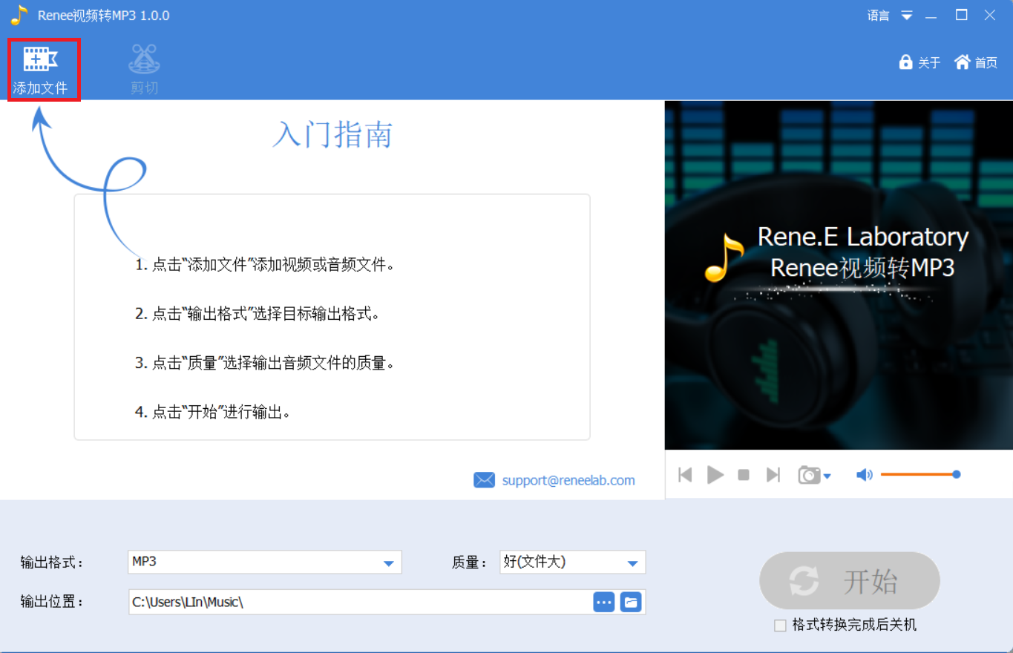Expand the 输出格式 MP3 dropdown

[x=388, y=563]
